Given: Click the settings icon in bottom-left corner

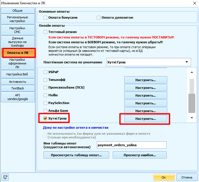Looking at the screenshot, I should pos(5,177).
